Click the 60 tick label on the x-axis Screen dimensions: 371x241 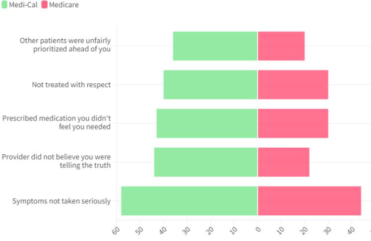117,230
